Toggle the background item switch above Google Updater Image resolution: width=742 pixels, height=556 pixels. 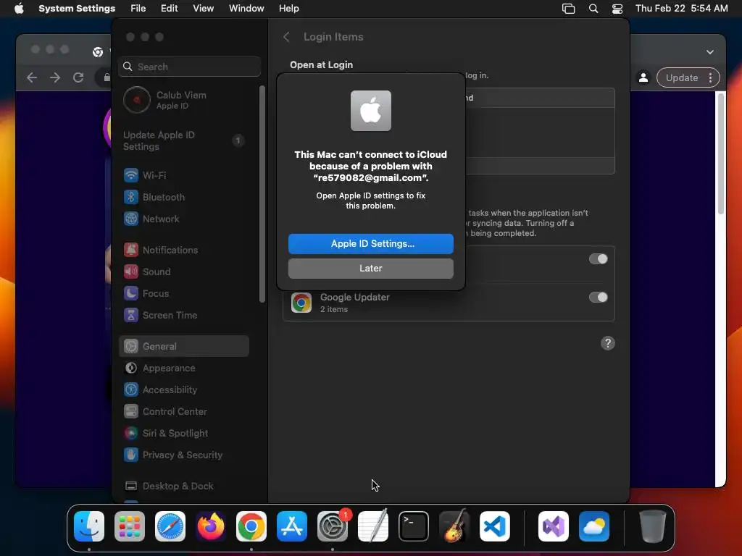(x=598, y=258)
